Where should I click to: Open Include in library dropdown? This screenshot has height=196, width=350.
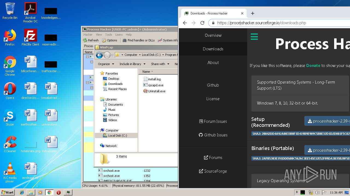point(132,64)
